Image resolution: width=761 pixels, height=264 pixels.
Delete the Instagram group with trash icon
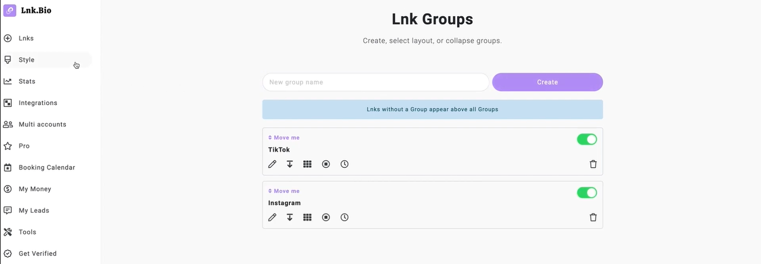coord(593,217)
